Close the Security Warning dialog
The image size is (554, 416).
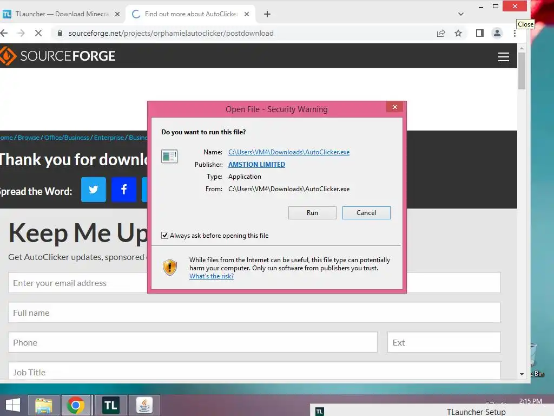394,107
